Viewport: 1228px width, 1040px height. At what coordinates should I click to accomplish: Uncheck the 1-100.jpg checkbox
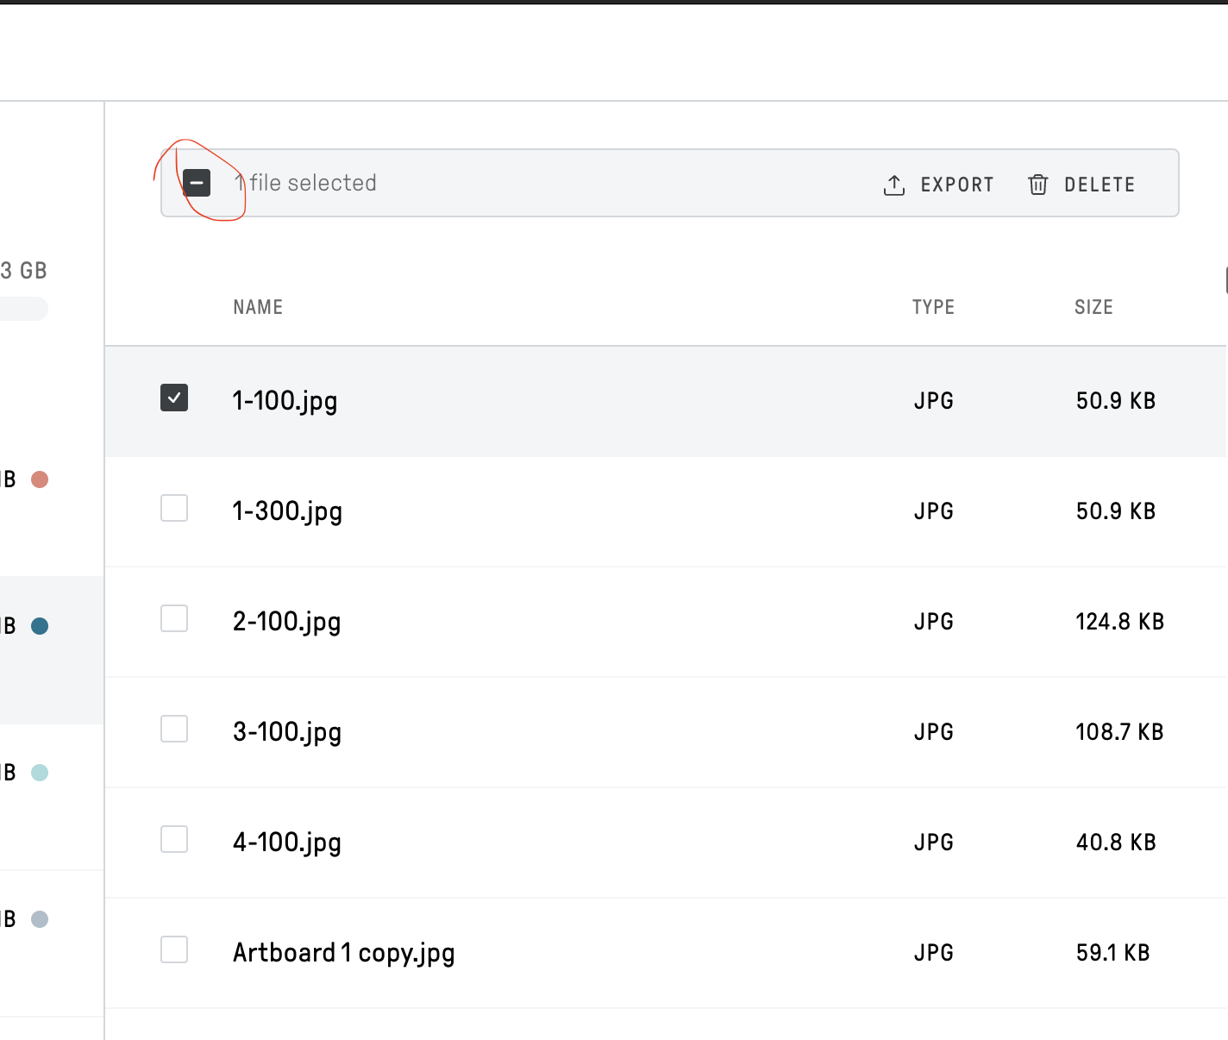click(x=174, y=398)
